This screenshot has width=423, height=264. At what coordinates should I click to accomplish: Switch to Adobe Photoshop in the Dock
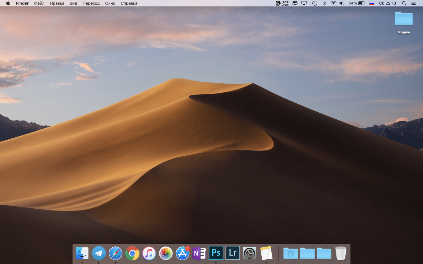(216, 253)
